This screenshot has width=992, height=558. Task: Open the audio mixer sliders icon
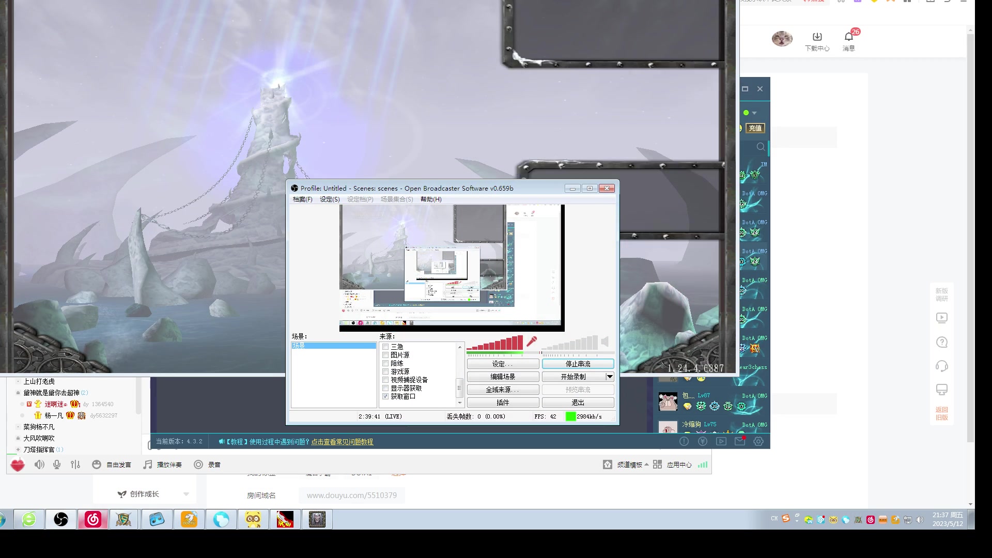(75, 464)
